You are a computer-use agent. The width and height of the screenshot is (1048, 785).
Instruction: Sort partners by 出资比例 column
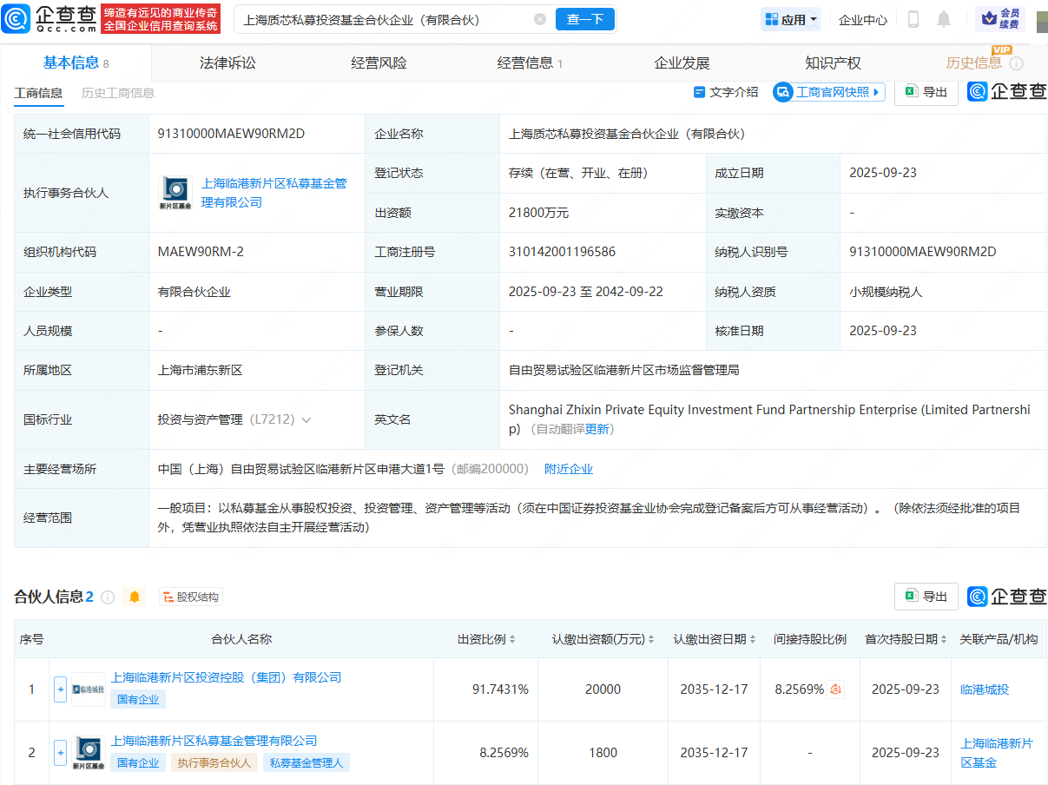coord(486,639)
